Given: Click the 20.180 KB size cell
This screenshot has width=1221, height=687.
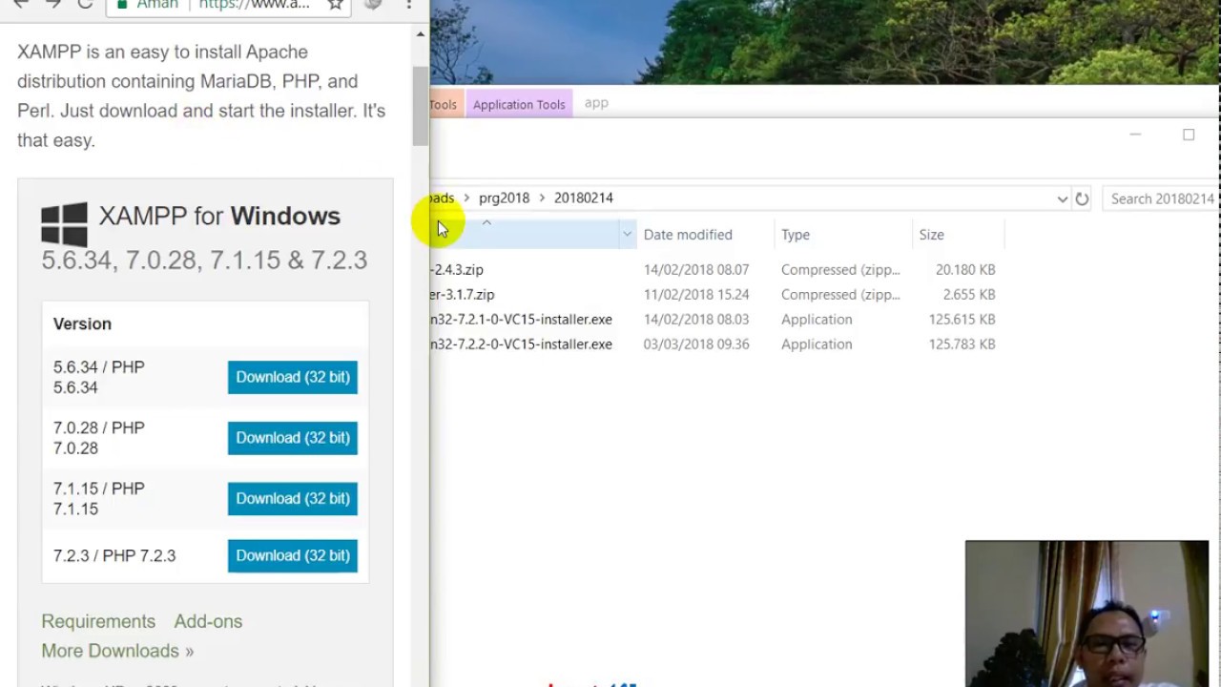Looking at the screenshot, I should pyautogui.click(x=965, y=269).
